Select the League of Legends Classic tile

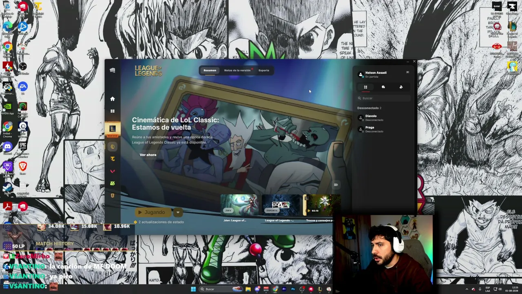tap(113, 129)
